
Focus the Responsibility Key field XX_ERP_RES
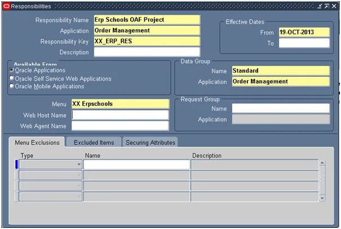click(x=147, y=41)
